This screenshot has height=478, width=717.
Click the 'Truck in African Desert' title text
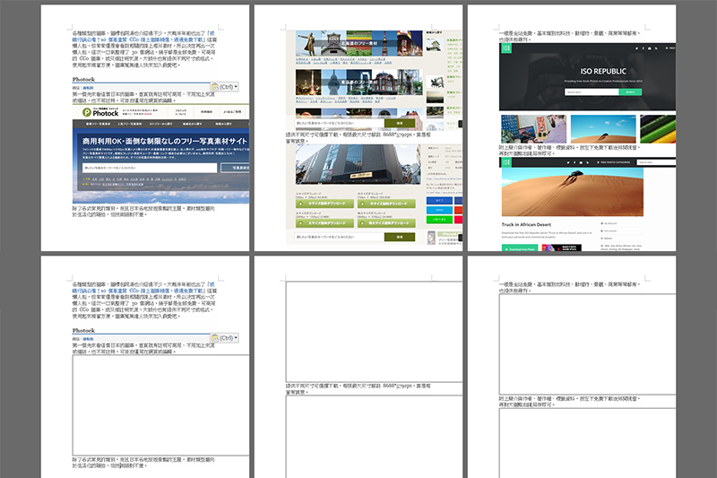point(526,224)
